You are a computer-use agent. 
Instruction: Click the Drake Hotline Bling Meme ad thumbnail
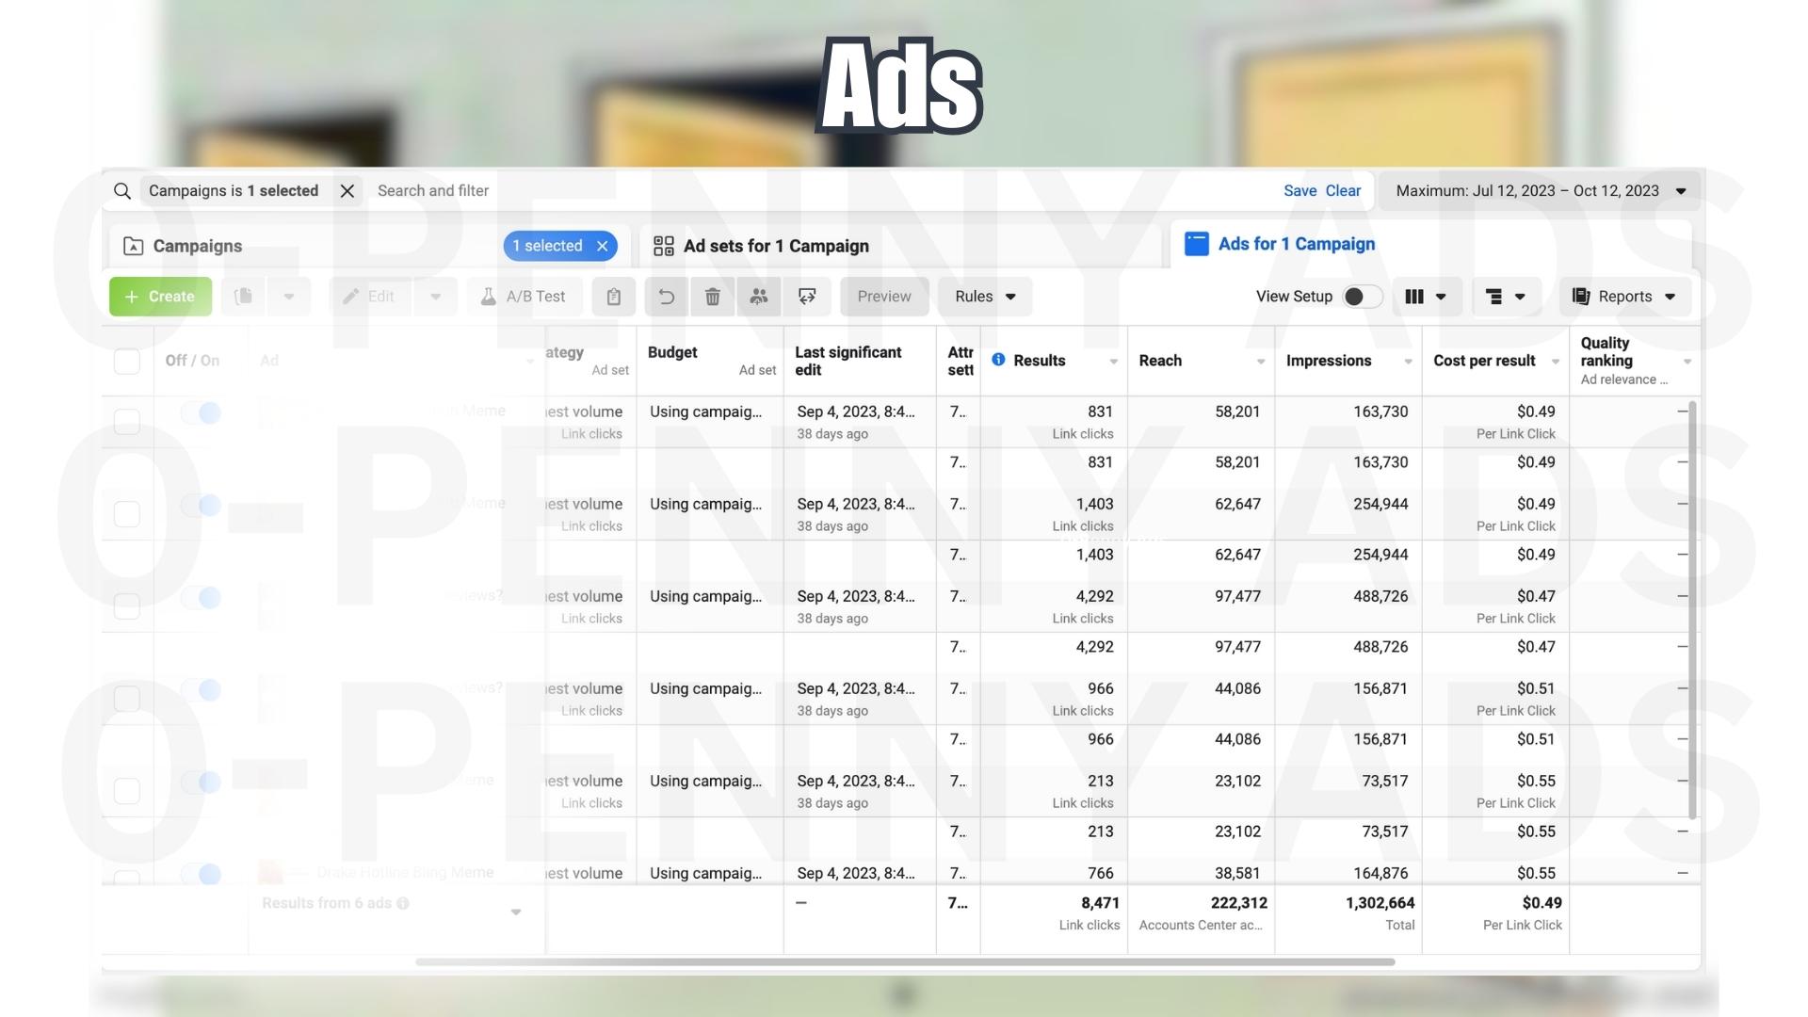pyautogui.click(x=270, y=872)
